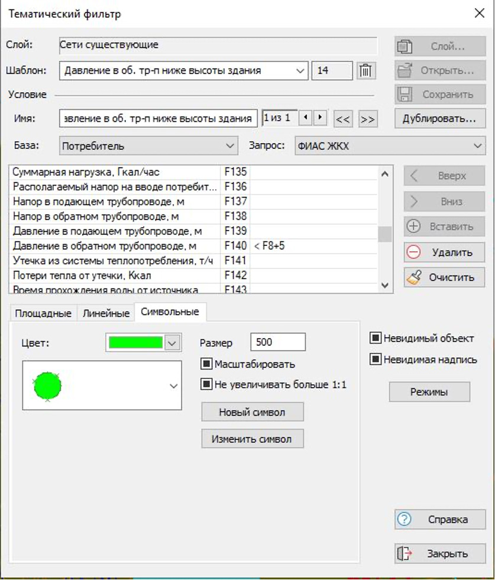
Task: Go to first condition with << button
Action: (342, 119)
